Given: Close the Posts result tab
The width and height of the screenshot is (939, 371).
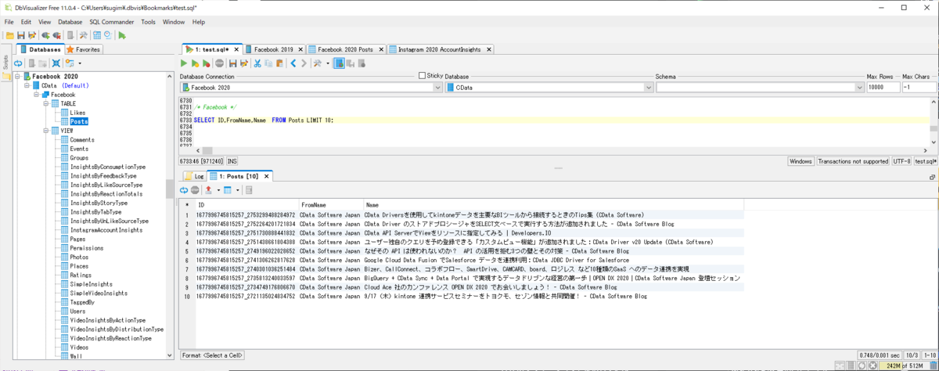Looking at the screenshot, I should tap(266, 176).
